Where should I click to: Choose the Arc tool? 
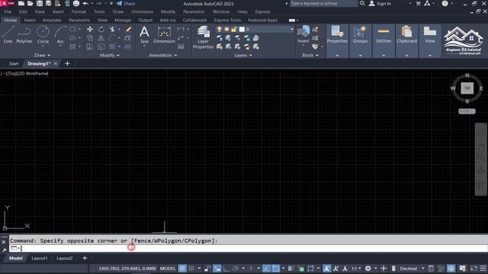coord(60,35)
